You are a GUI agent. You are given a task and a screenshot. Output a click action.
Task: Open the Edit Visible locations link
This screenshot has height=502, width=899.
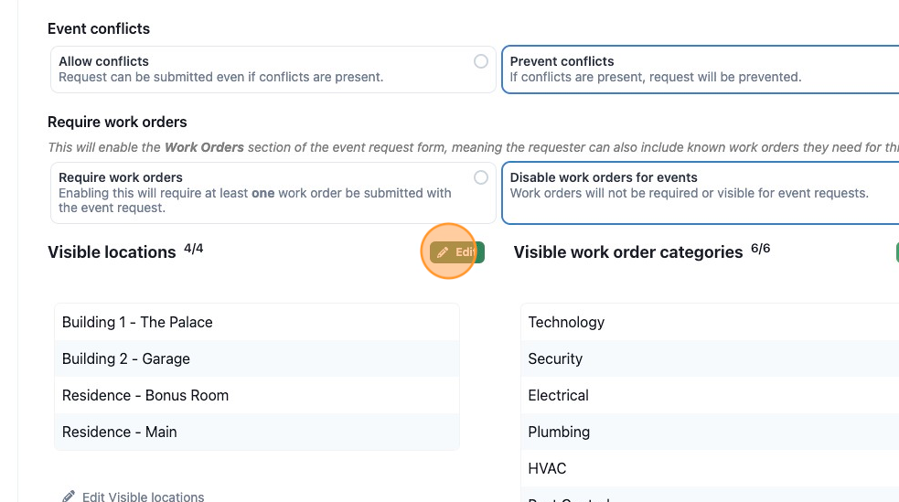(143, 497)
